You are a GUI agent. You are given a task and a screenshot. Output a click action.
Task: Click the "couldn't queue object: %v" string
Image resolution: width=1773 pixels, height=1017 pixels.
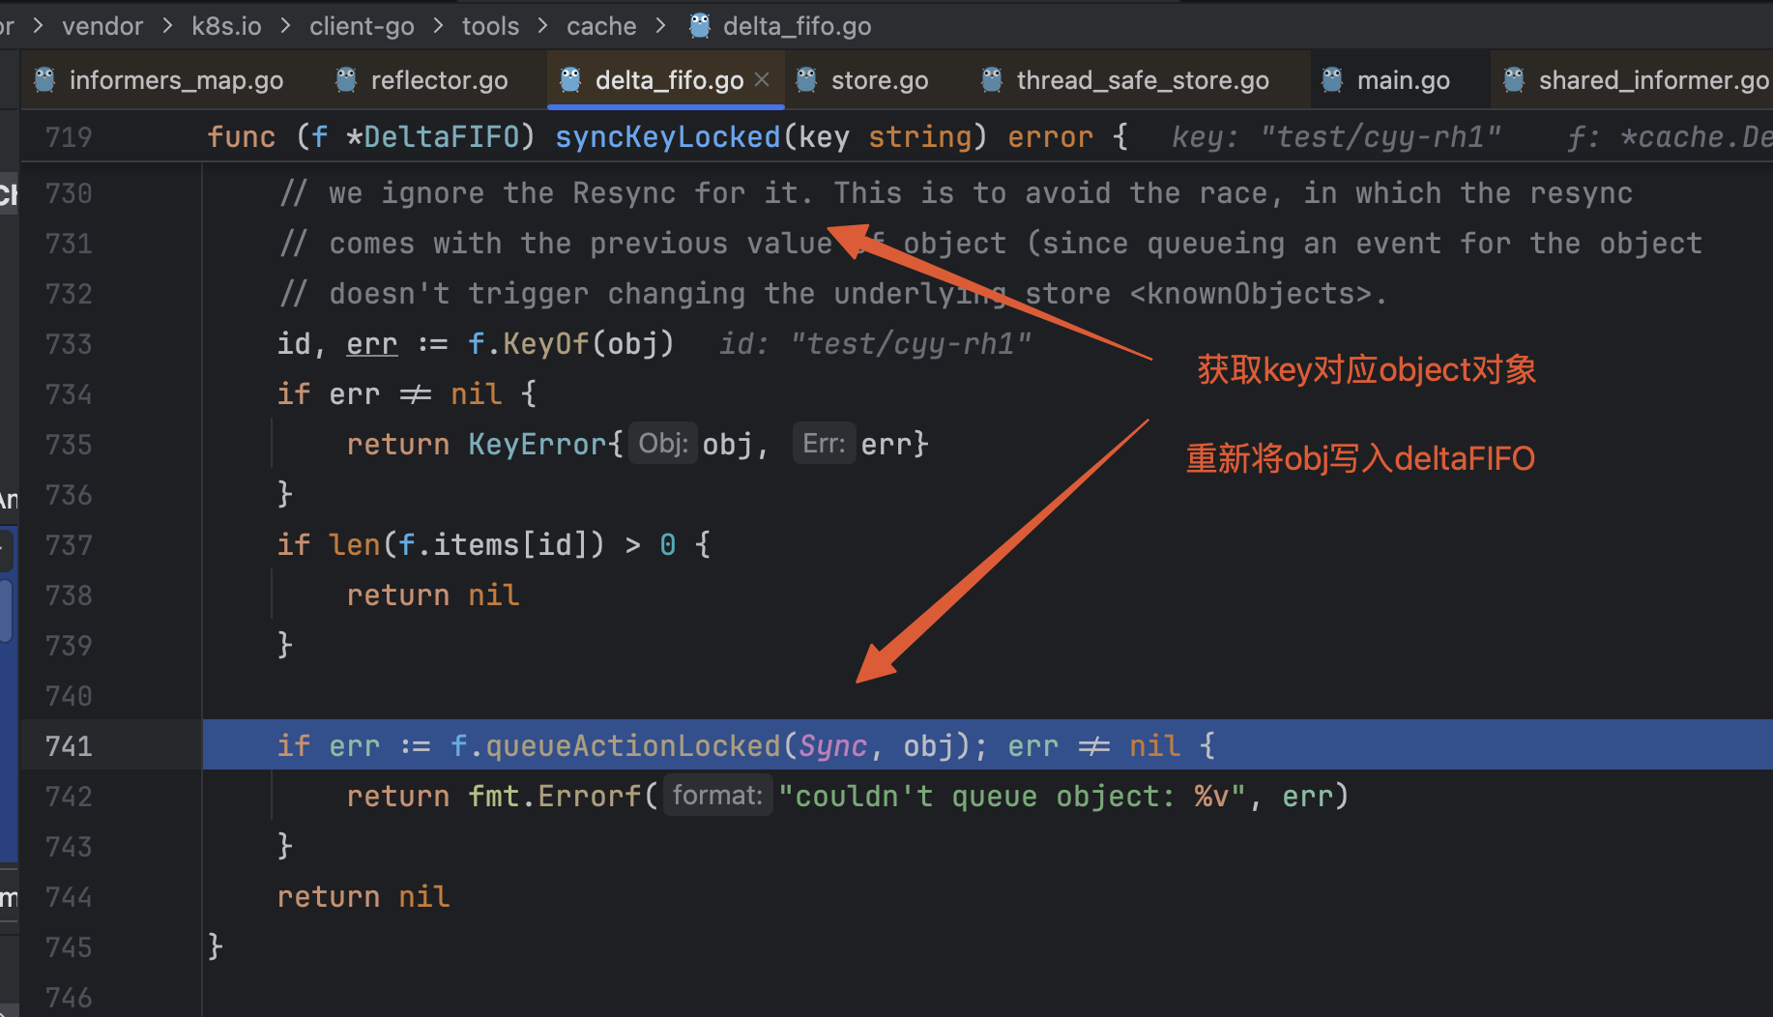(1011, 797)
